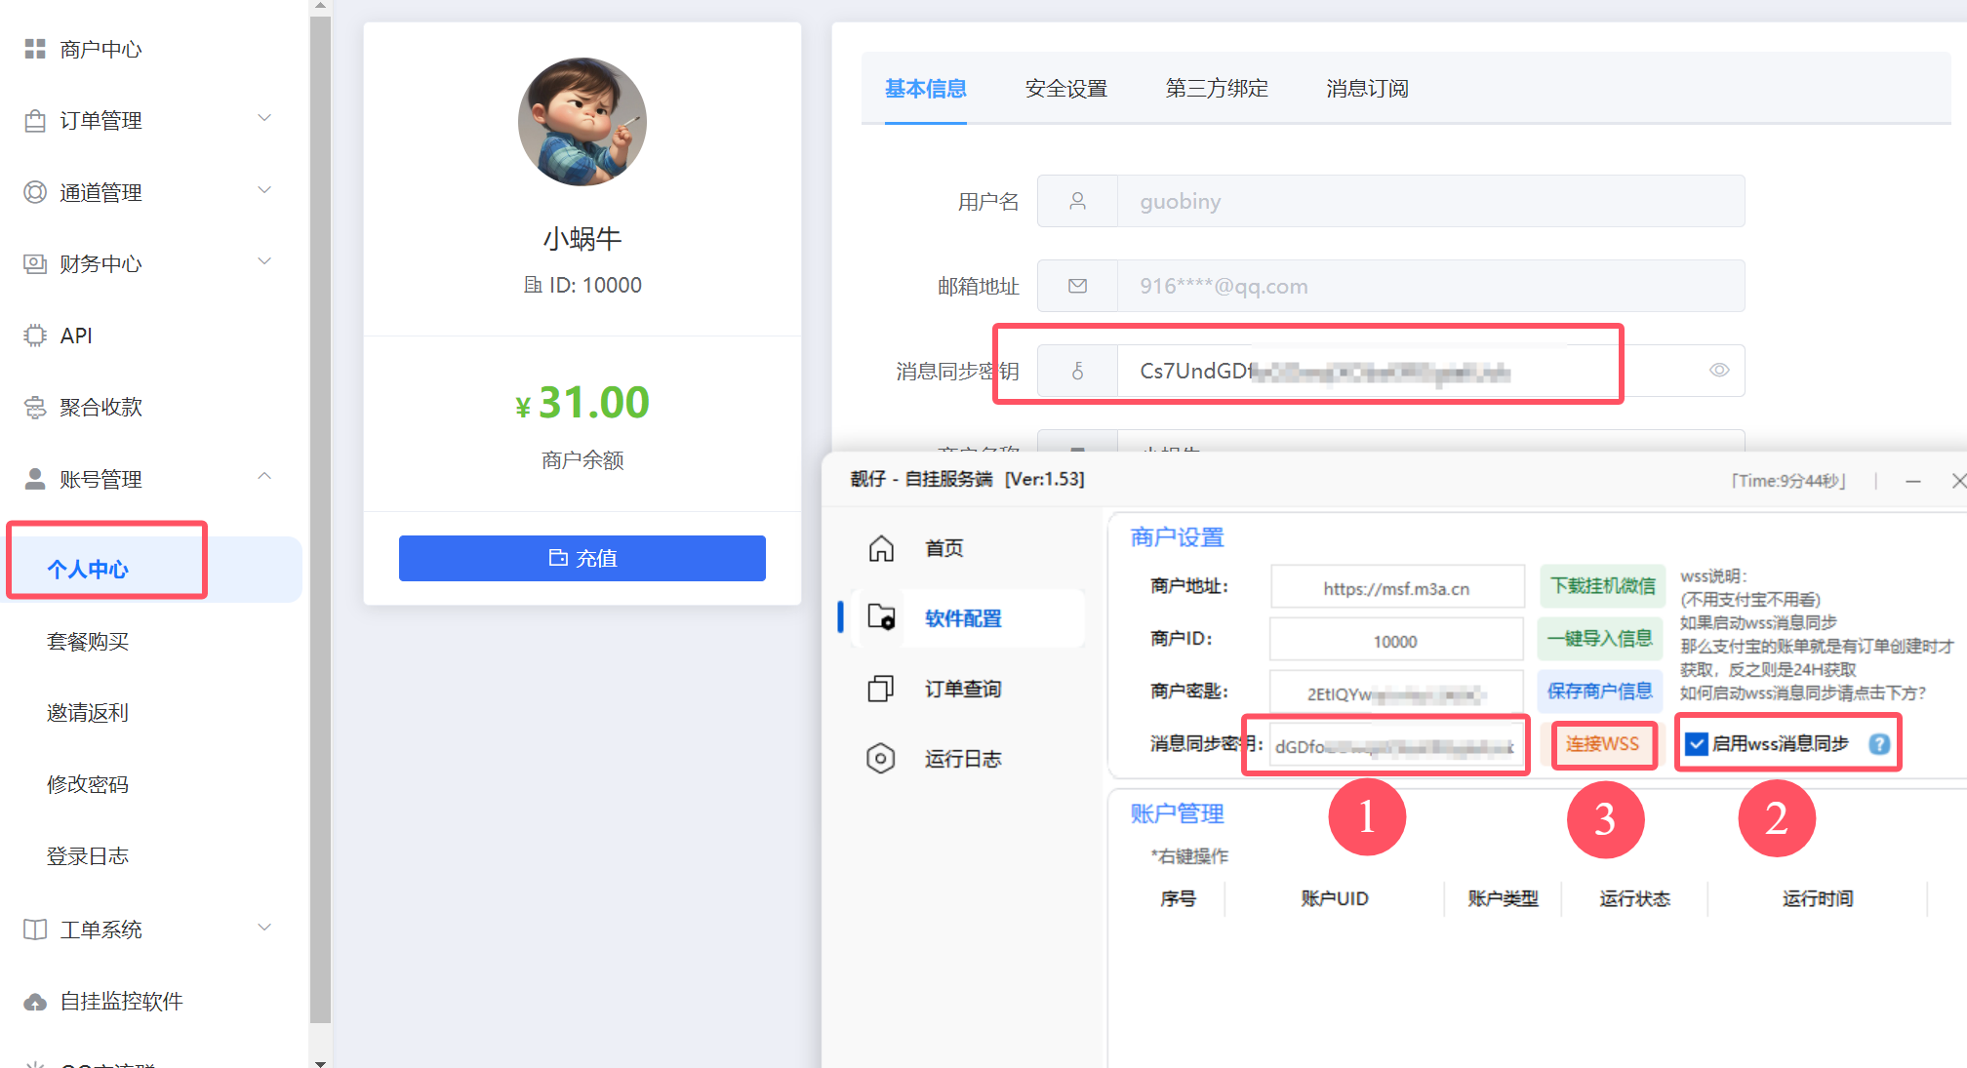The height and width of the screenshot is (1068, 1967).
Task: Click the sidebar vertical scrollbar
Action: pos(320,521)
